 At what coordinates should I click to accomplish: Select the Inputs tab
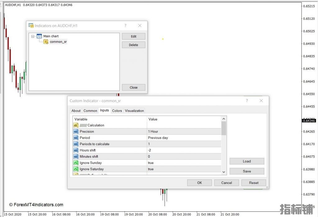pyautogui.click(x=104, y=110)
